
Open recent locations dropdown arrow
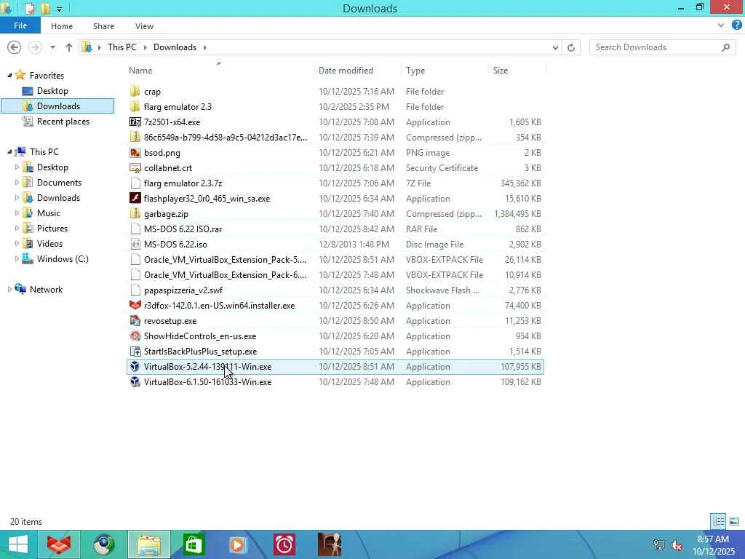[x=52, y=47]
